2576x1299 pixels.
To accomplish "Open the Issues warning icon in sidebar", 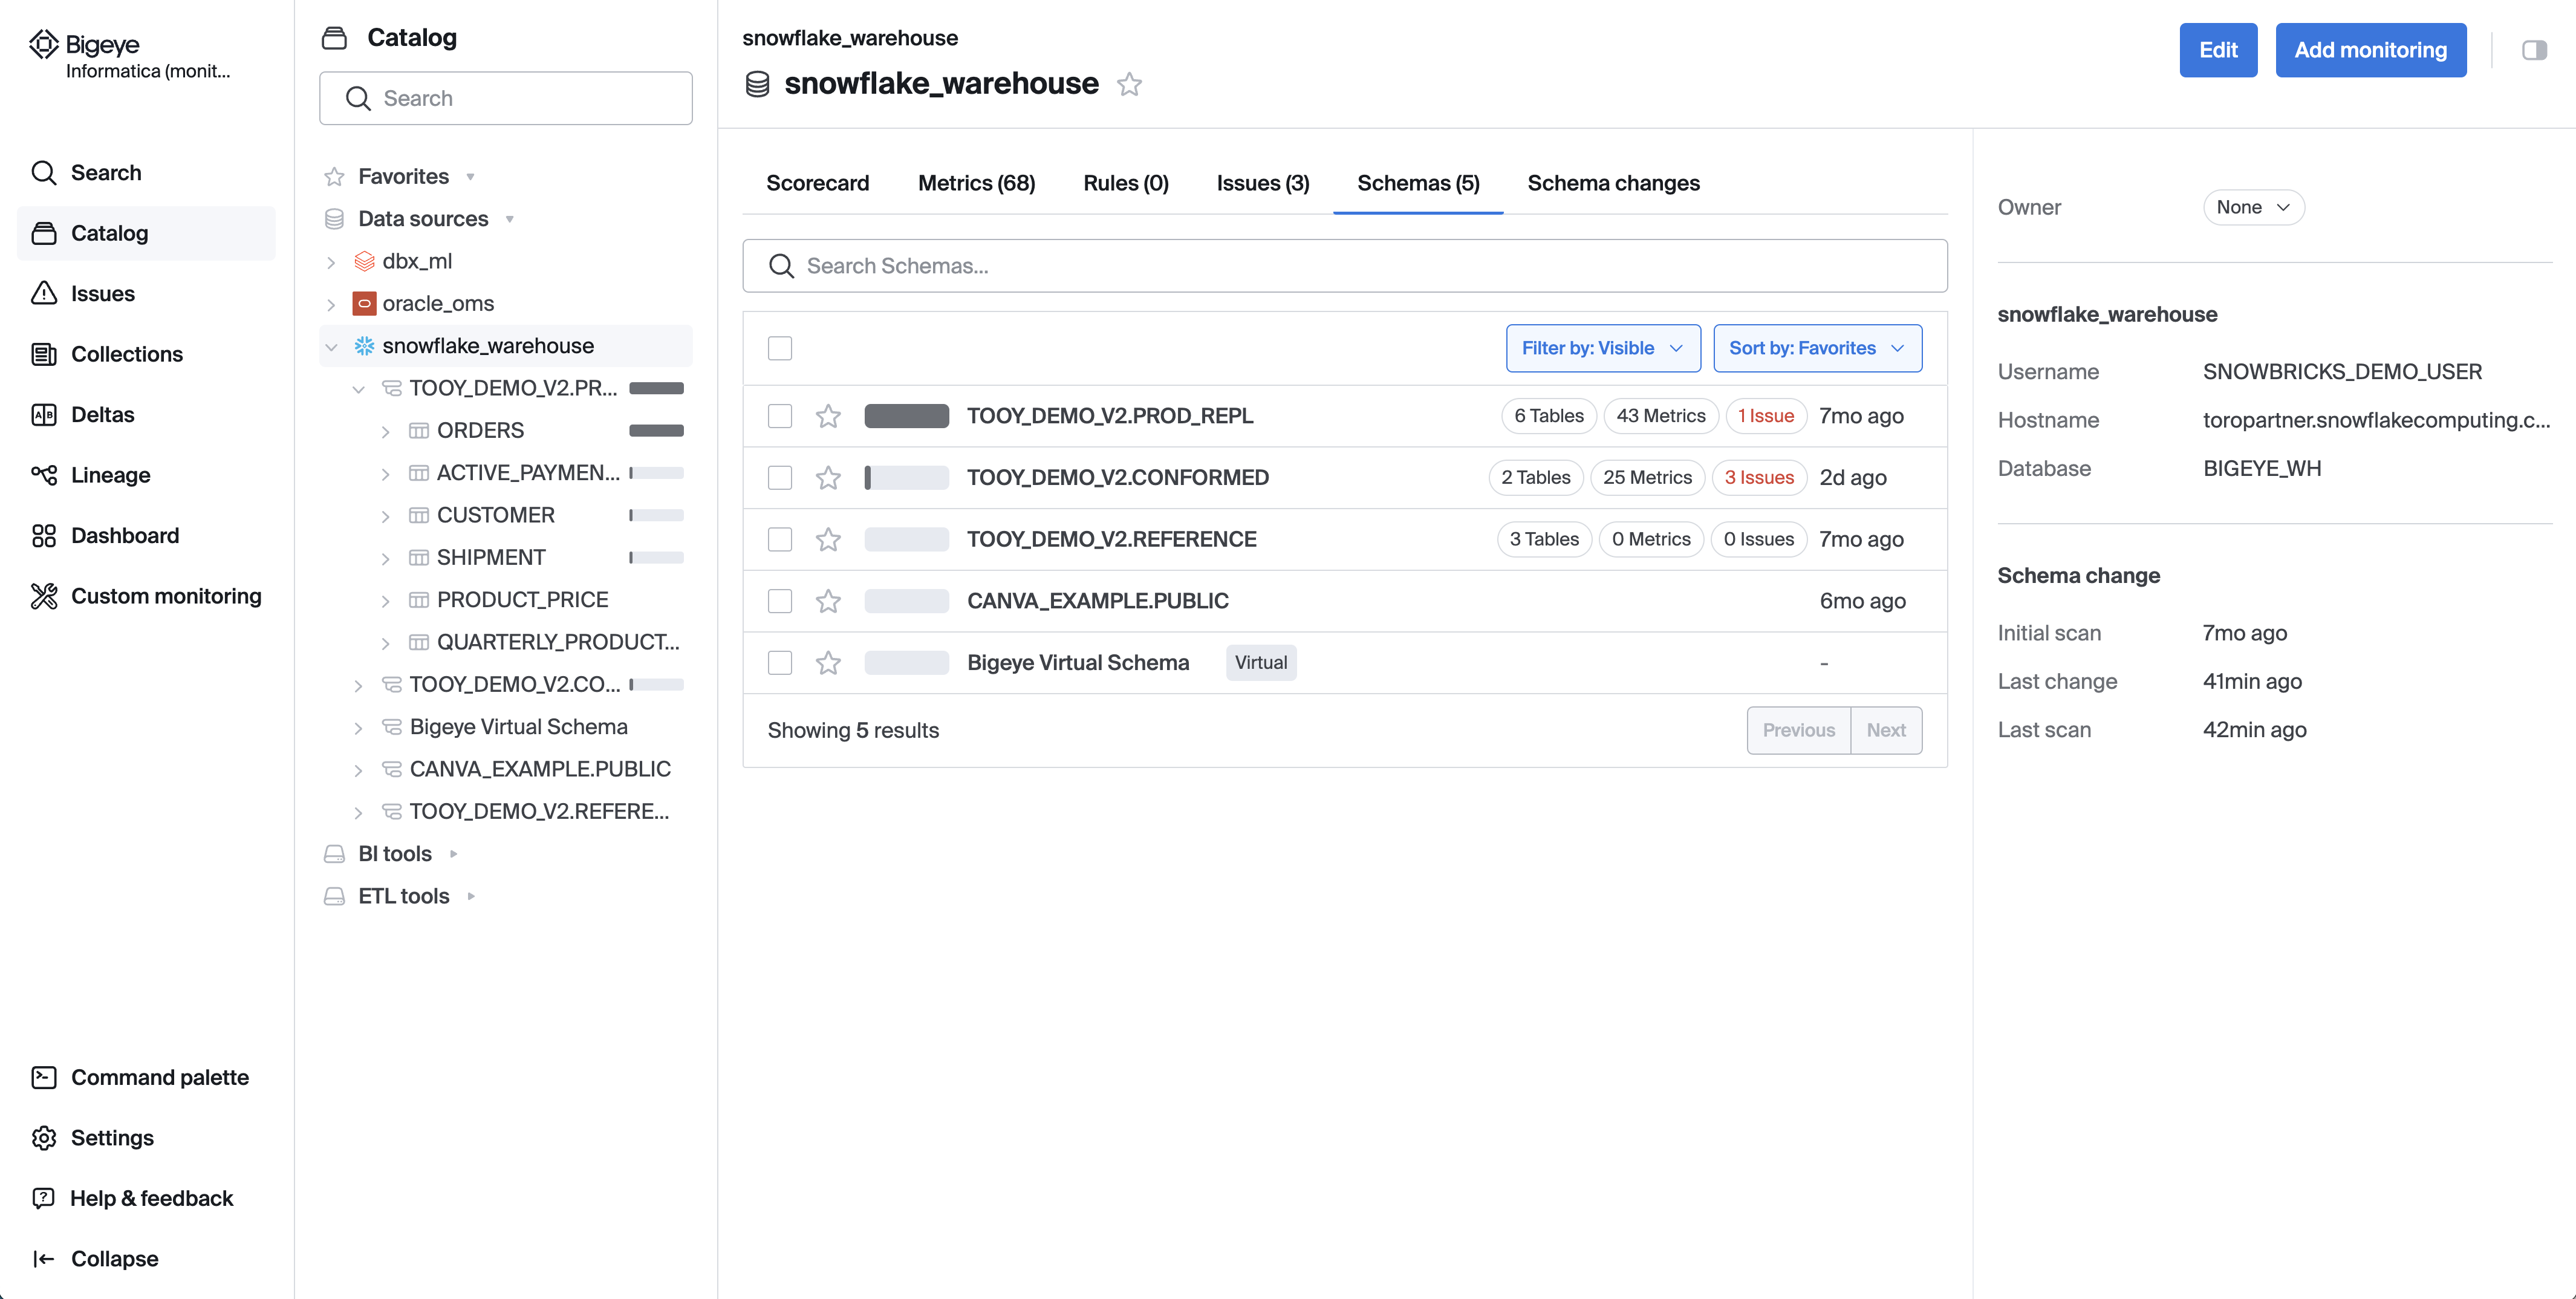I will pos(44,293).
